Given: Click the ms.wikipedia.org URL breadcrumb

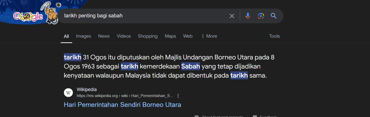Looking at the screenshot, I should (x=125, y=96).
